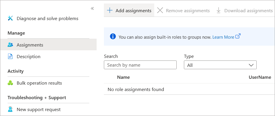Follow the Learn More link
Screen dimensions: 275x116
223,37
